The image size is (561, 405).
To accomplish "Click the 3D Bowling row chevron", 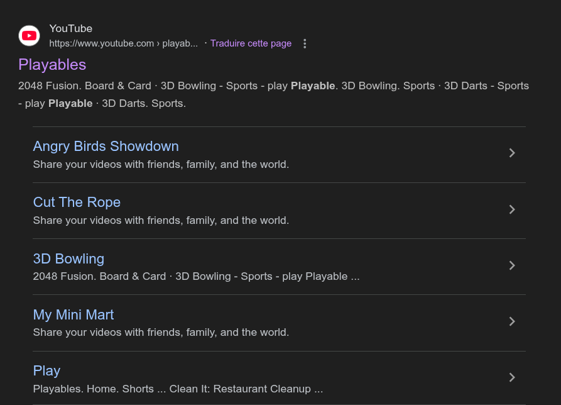I will pyautogui.click(x=512, y=265).
